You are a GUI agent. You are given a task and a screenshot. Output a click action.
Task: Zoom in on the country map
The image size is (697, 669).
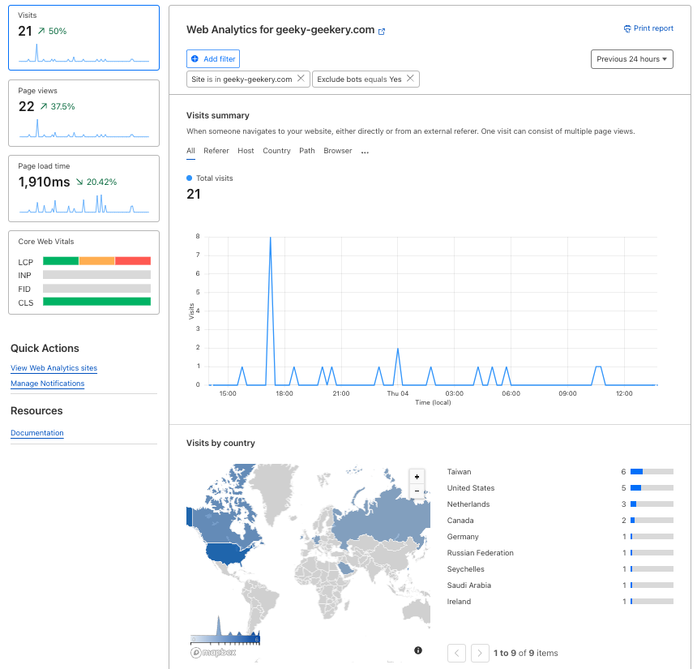click(x=417, y=477)
